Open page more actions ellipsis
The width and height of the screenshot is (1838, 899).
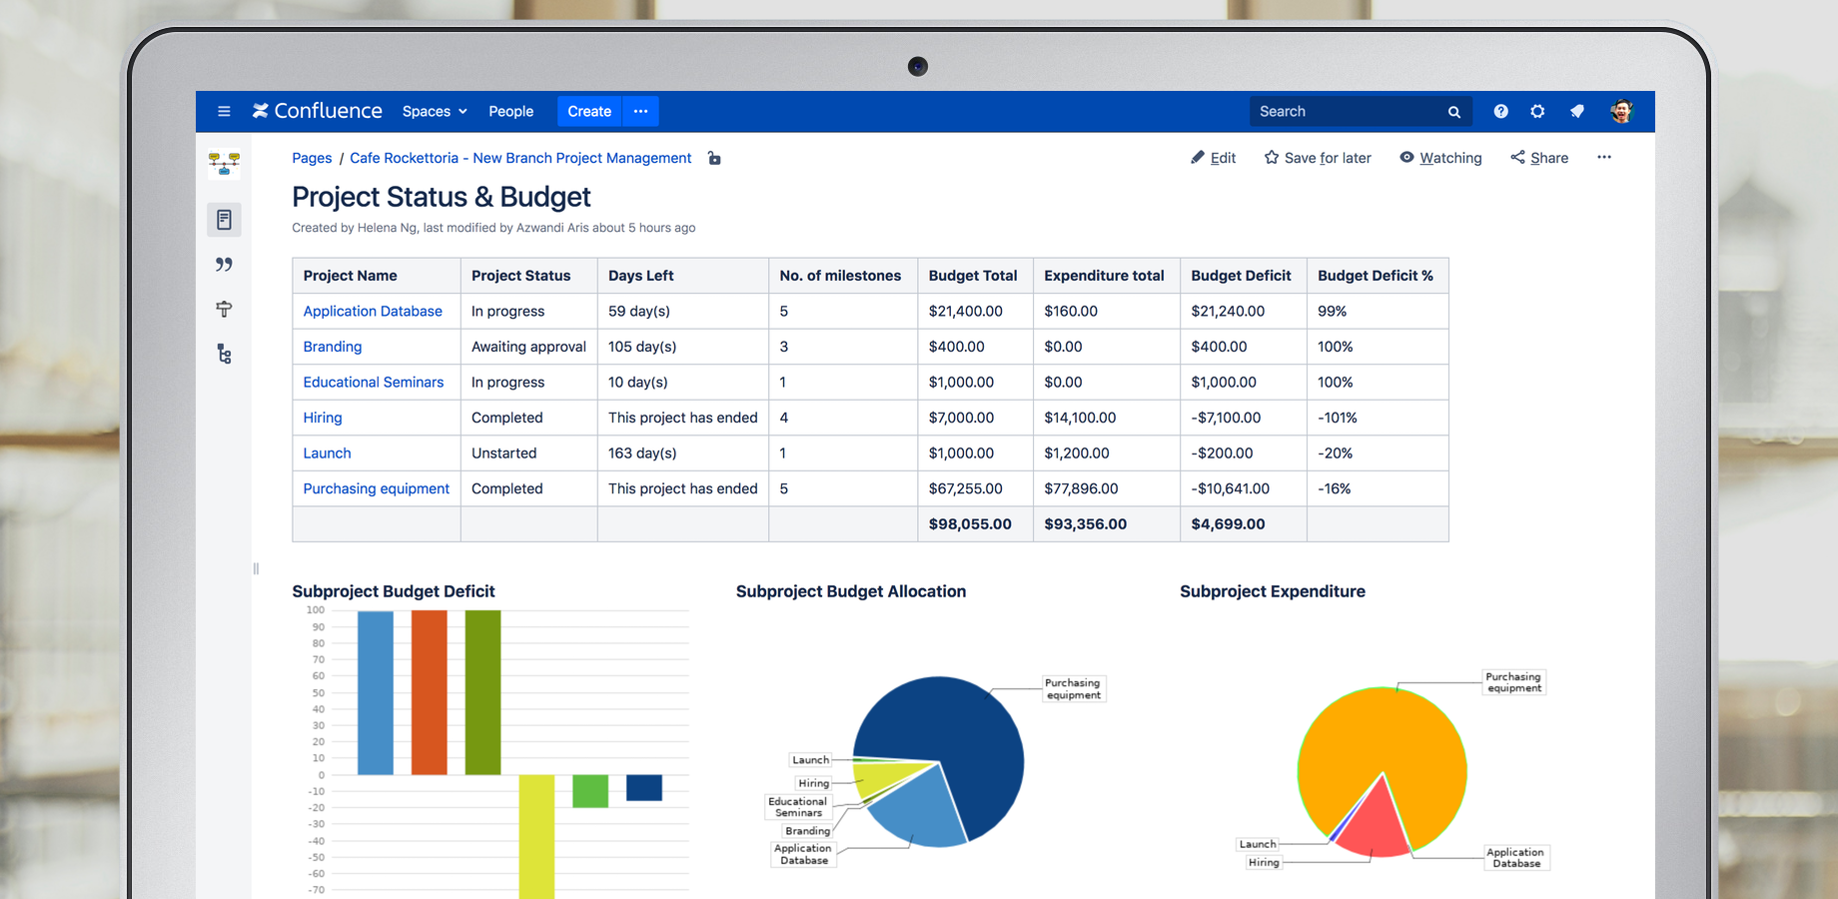coord(1604,158)
